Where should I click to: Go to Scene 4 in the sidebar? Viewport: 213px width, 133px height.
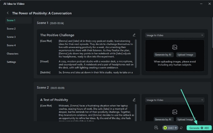pos(11,45)
